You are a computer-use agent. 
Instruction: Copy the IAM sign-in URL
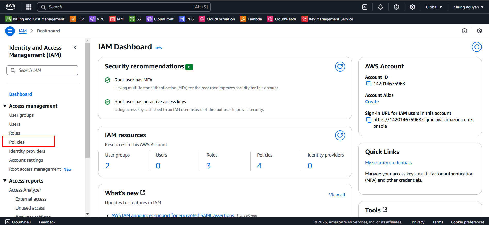click(x=369, y=120)
